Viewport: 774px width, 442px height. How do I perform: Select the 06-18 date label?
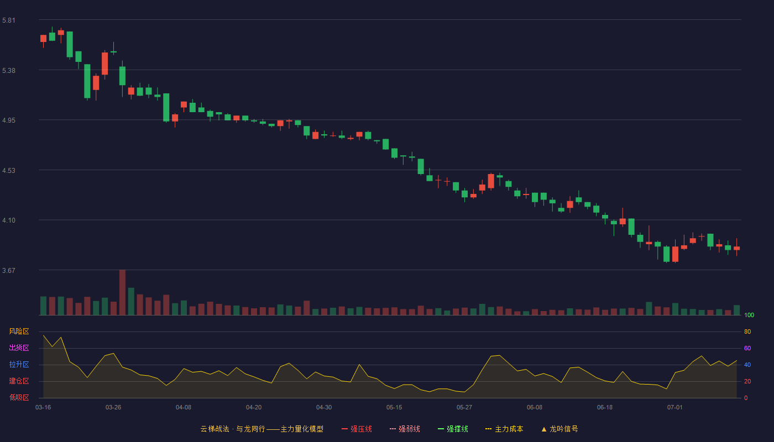[x=605, y=407]
